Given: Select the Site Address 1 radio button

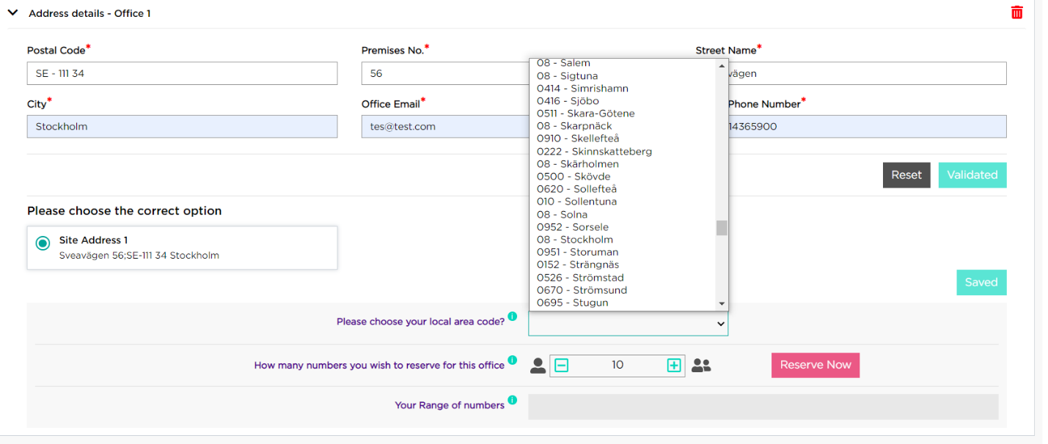Looking at the screenshot, I should [43, 242].
